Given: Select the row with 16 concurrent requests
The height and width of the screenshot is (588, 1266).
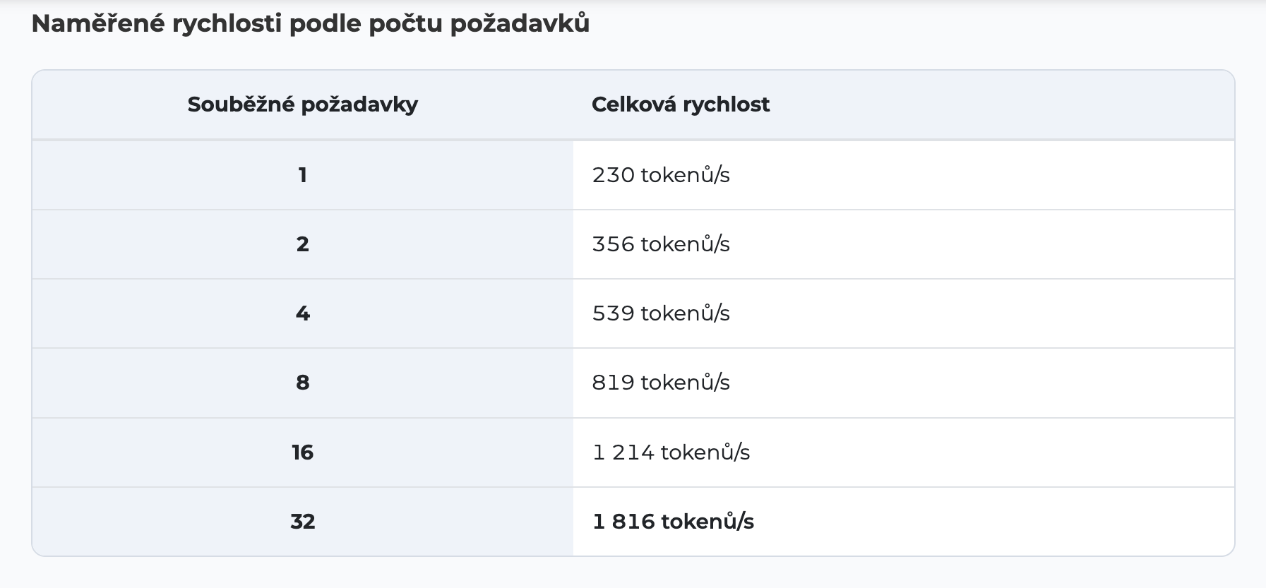Looking at the screenshot, I should click(633, 452).
